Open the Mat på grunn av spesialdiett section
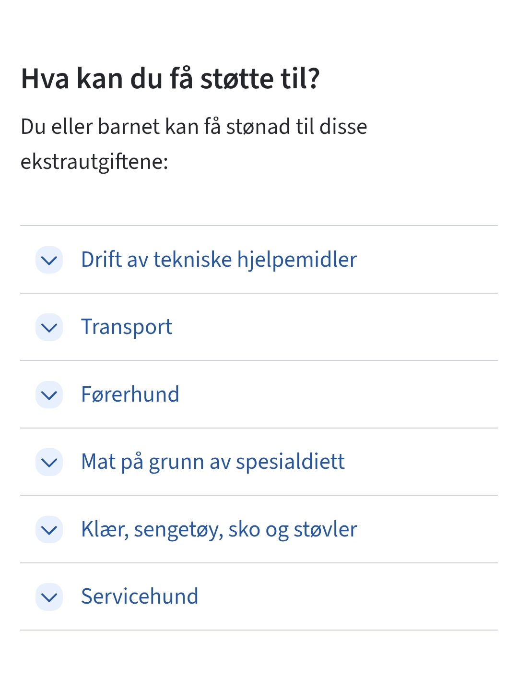This screenshot has height=691, width=518. click(259, 462)
